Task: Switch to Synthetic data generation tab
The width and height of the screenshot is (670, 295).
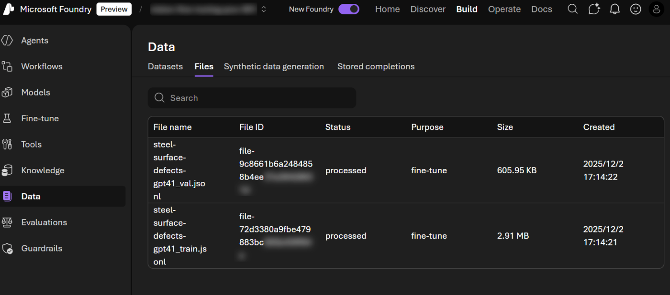Action: 274,66
